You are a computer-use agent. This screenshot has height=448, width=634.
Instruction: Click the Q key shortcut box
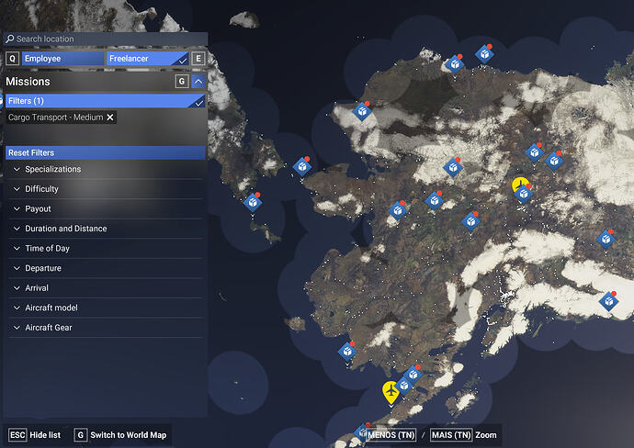(x=13, y=59)
